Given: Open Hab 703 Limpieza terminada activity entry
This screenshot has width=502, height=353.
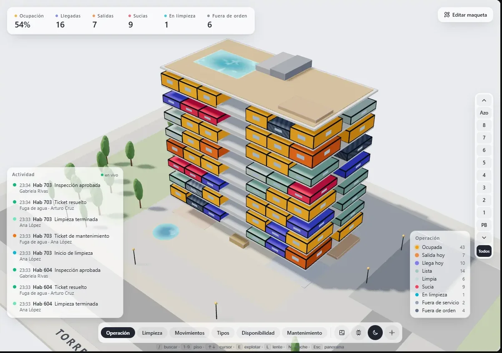Looking at the screenshot, I should click(65, 222).
